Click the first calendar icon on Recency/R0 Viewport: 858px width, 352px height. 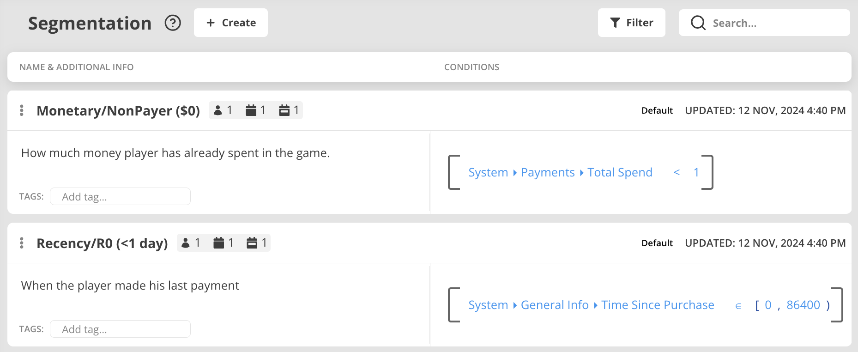pyautogui.click(x=218, y=243)
